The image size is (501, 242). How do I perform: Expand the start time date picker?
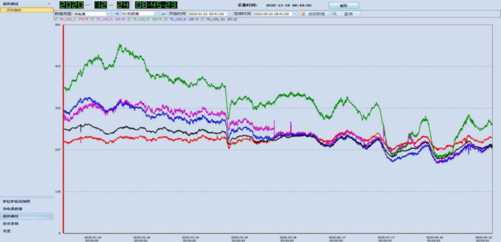(230, 14)
